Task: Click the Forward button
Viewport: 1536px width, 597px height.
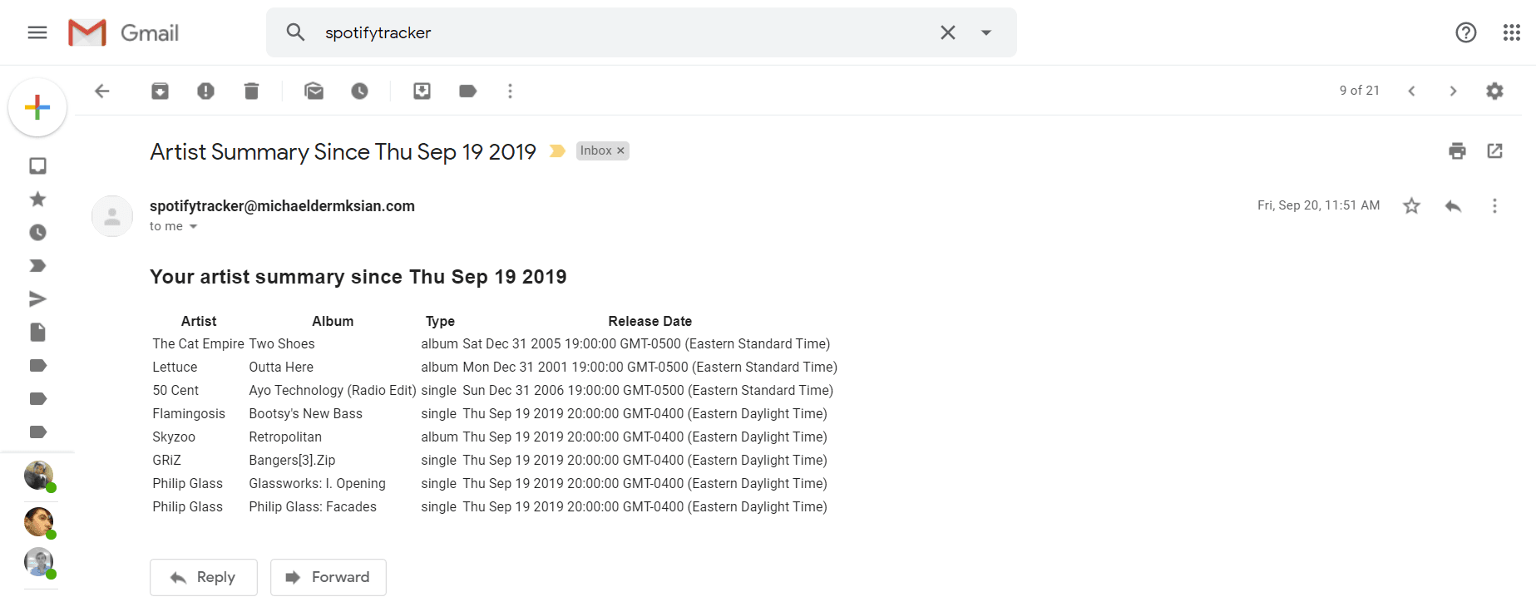Action: (x=328, y=577)
